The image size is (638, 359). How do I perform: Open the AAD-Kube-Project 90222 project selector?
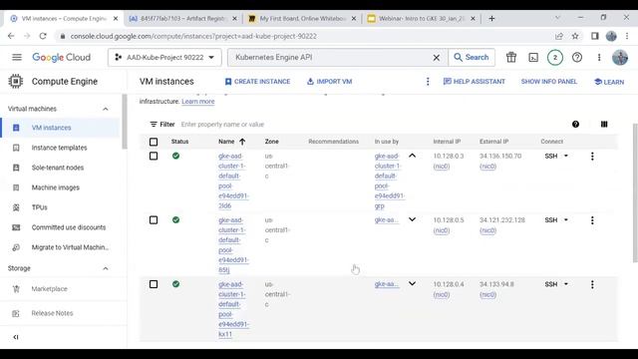pyautogui.click(x=164, y=58)
